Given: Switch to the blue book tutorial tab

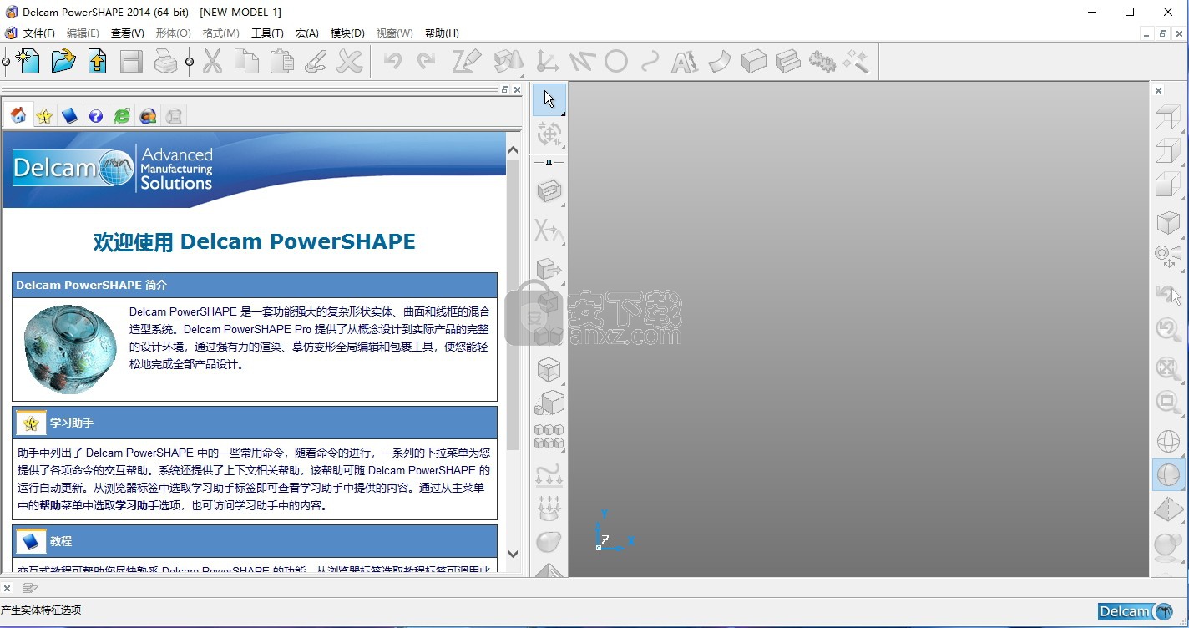Looking at the screenshot, I should (x=70, y=116).
